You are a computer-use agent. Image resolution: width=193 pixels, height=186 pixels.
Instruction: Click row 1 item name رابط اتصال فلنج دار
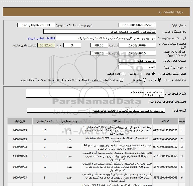click(117, 130)
